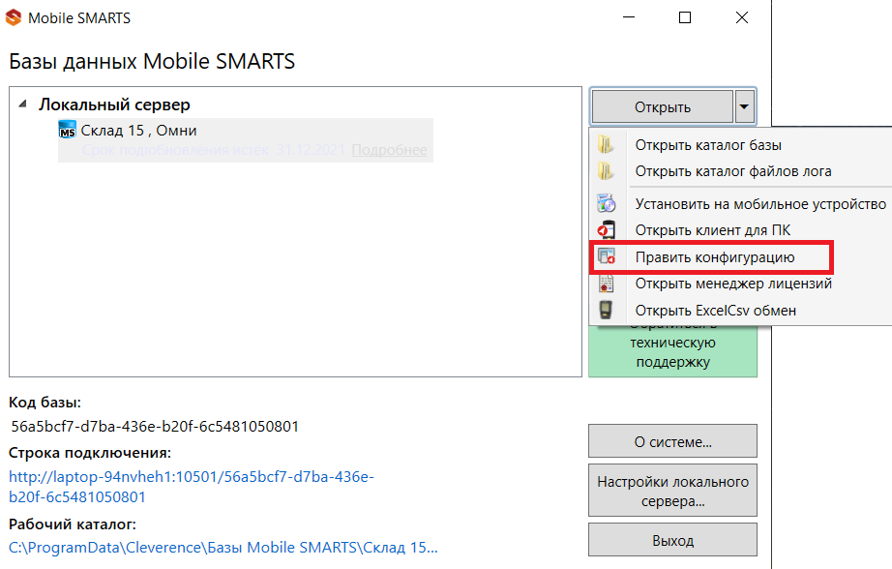Click the Mobile SMARTS logo in title bar
This screenshot has width=892, height=569.
click(x=14, y=17)
